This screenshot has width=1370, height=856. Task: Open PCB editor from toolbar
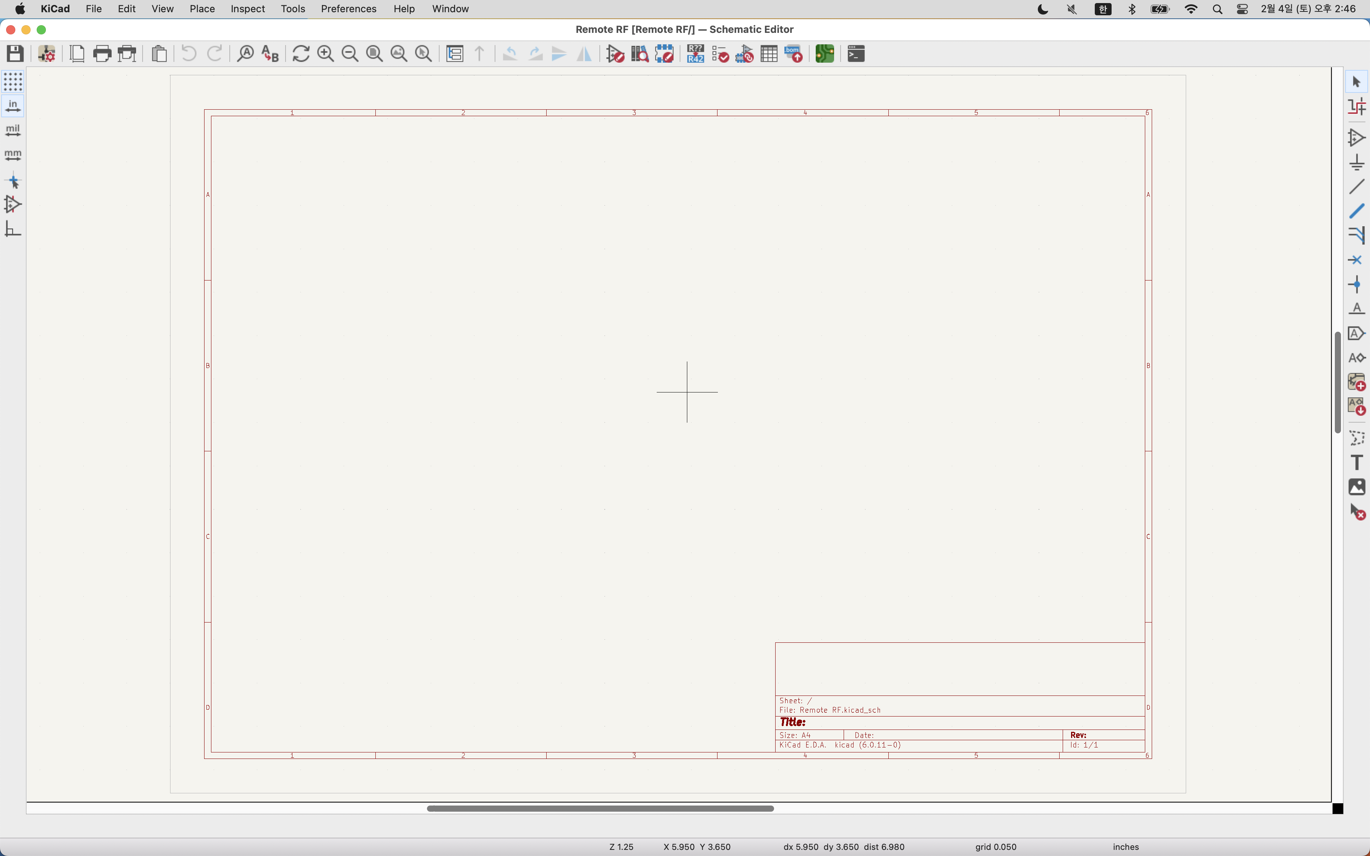coord(824,54)
